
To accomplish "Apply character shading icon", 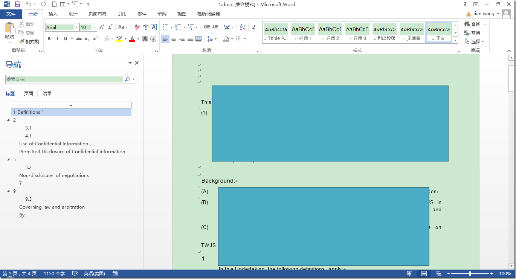I will point(145,39).
